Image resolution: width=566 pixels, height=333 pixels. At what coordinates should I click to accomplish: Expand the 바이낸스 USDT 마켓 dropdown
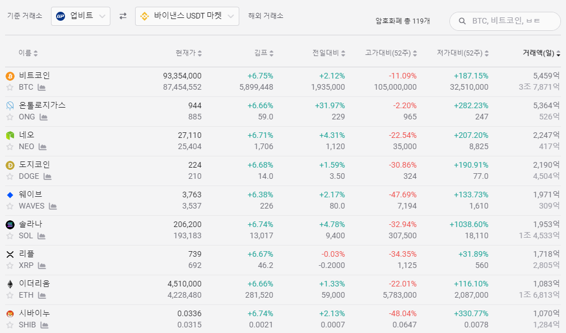click(187, 16)
